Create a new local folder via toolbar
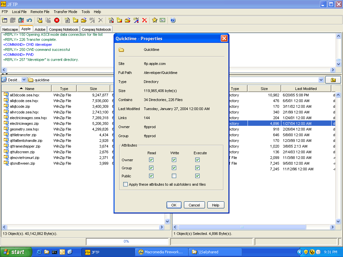 point(75,20)
